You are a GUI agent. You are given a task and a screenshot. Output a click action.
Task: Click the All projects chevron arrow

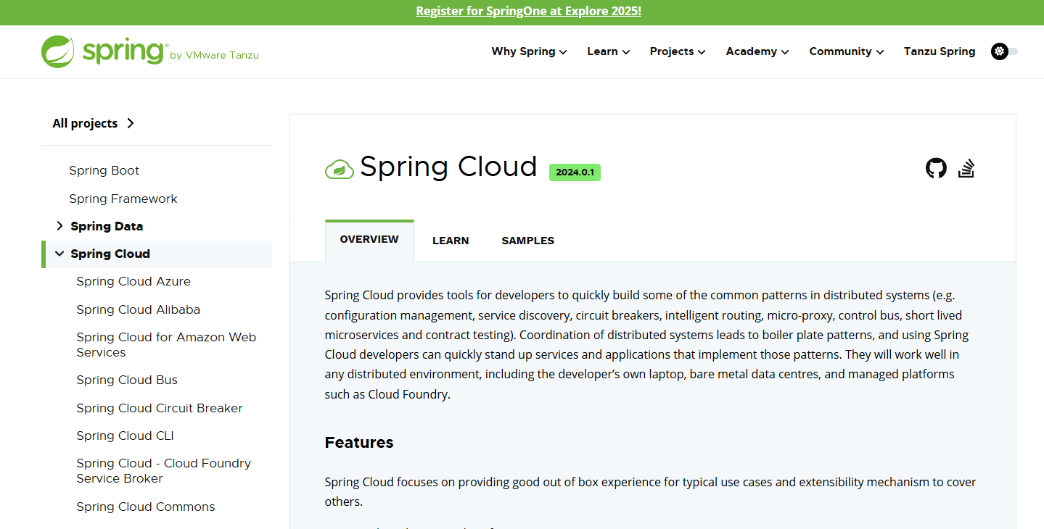(x=131, y=123)
